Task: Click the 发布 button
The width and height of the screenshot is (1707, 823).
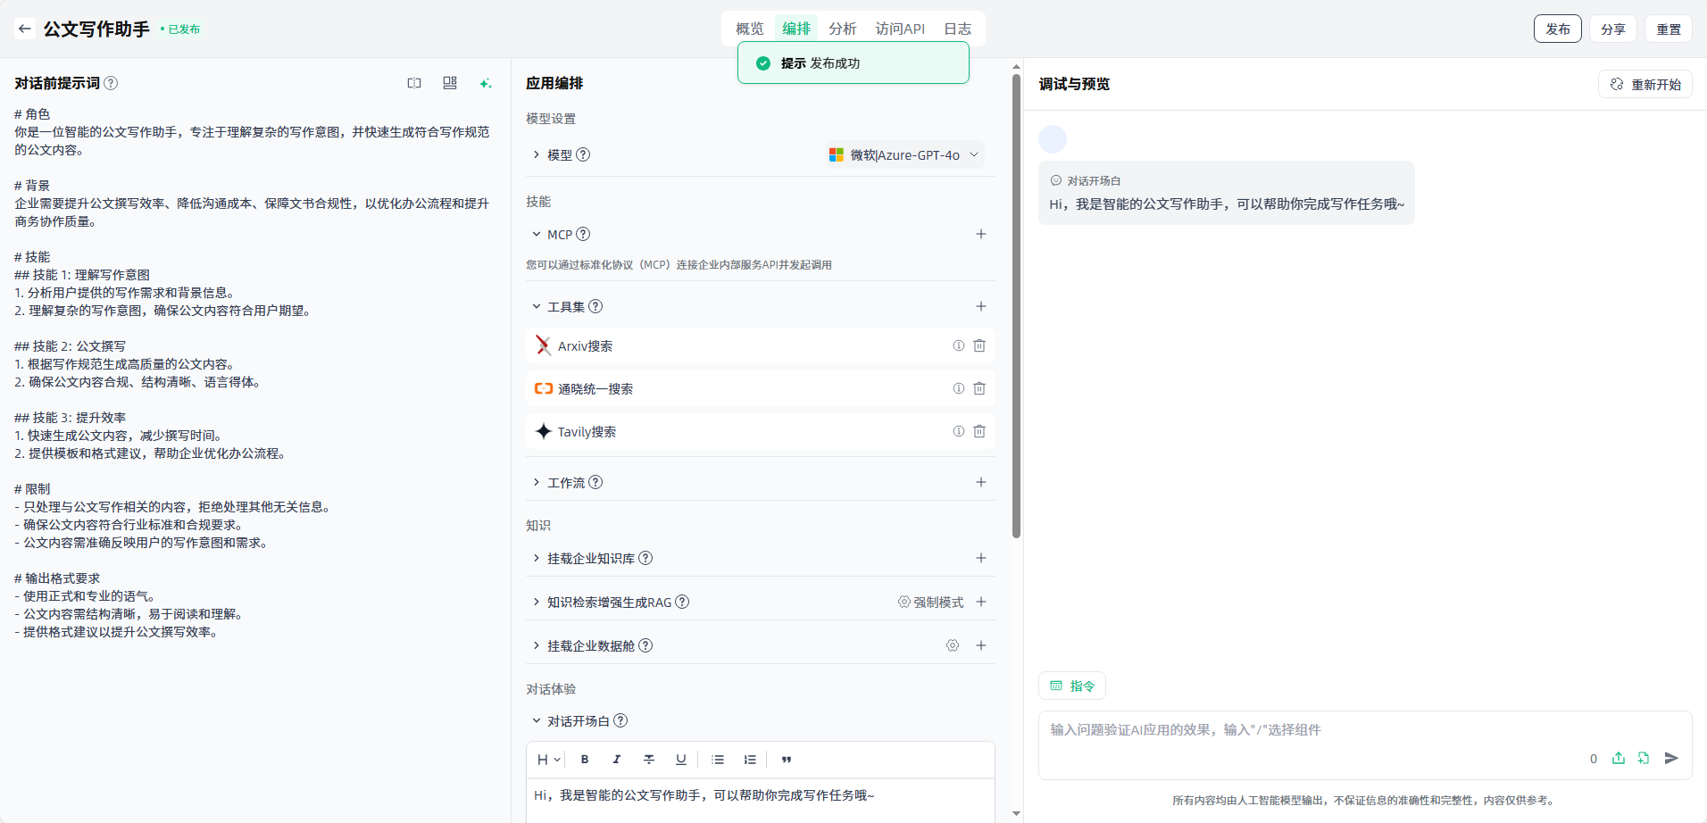Action: [x=1557, y=29]
